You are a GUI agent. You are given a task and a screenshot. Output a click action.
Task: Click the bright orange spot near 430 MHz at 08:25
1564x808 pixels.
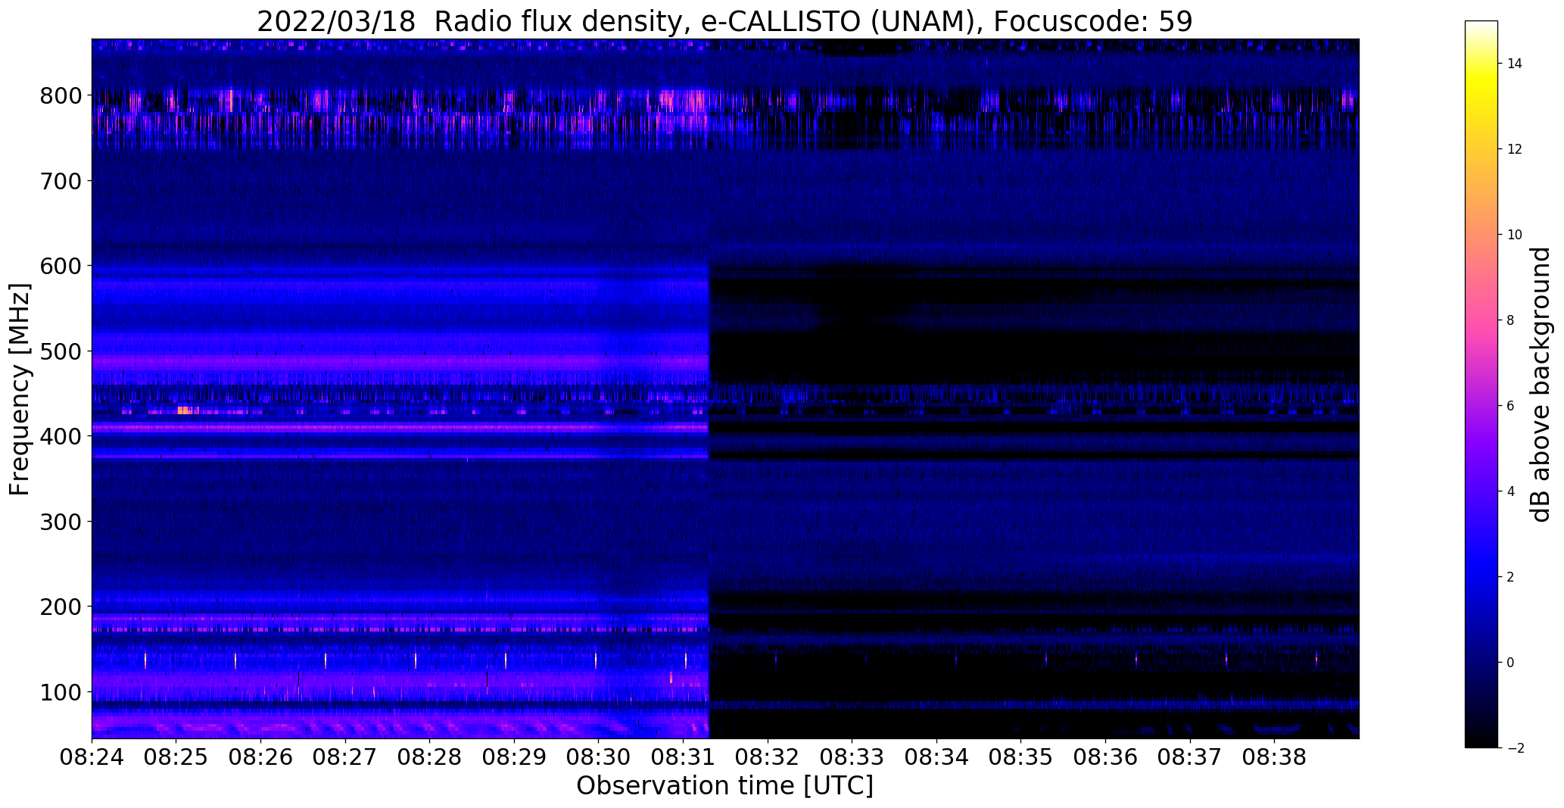[x=182, y=410]
